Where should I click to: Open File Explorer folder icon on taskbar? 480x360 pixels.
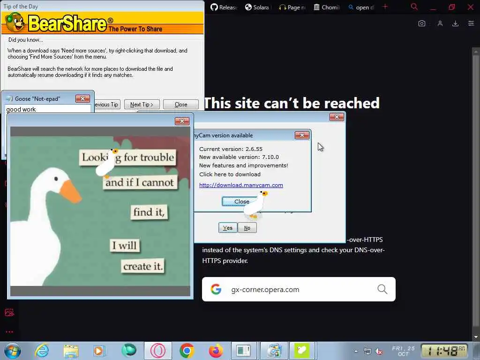[x=71, y=351]
